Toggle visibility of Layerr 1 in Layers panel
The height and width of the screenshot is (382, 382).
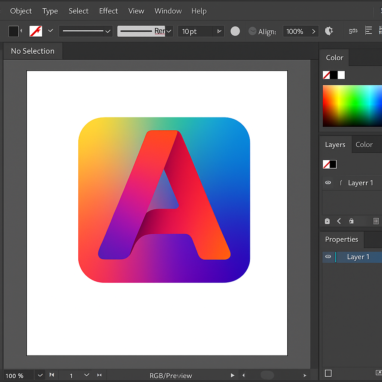tap(328, 183)
